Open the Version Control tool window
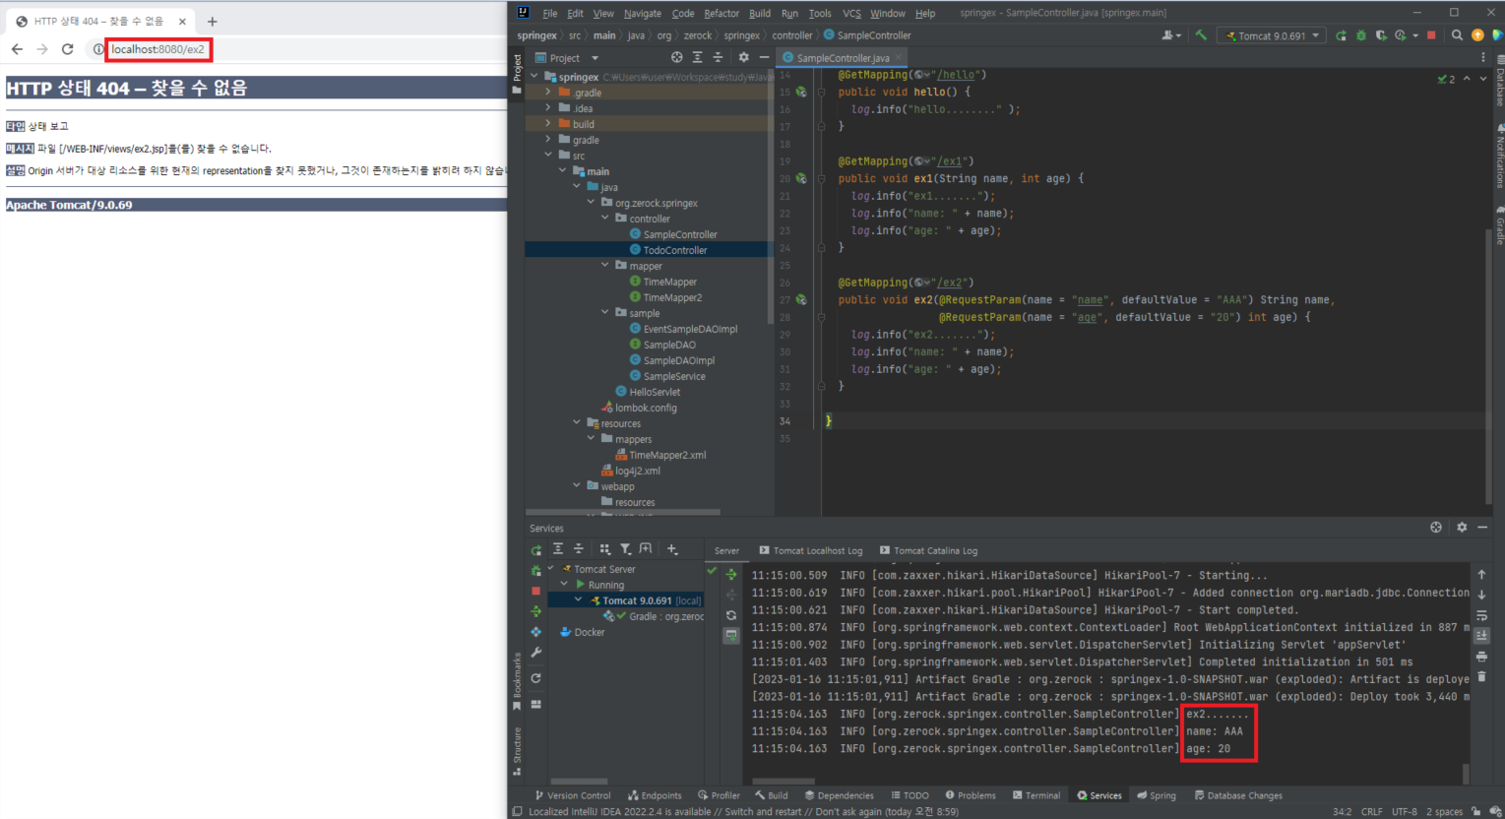This screenshot has height=819, width=1505. pyautogui.click(x=572, y=795)
